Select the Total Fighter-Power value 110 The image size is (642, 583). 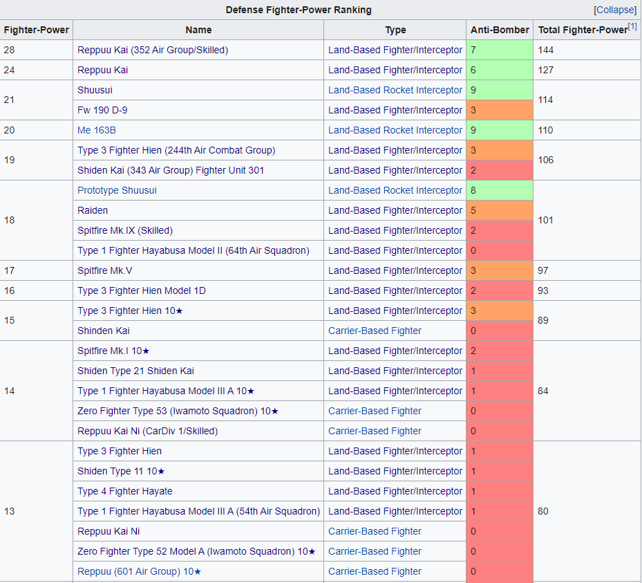click(x=545, y=130)
